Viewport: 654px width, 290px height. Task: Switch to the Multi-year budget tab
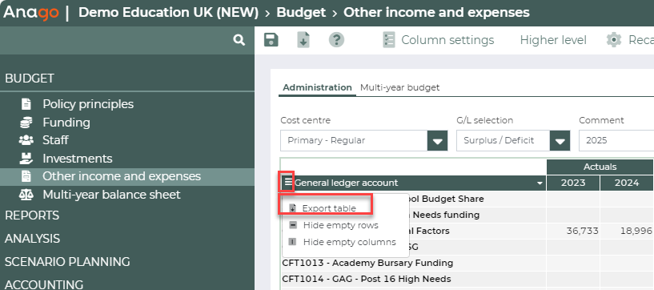coord(400,87)
